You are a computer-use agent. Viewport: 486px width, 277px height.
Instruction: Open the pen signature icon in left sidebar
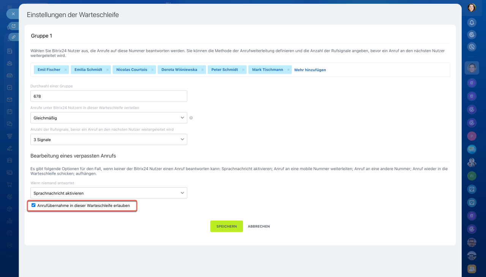[9, 148]
